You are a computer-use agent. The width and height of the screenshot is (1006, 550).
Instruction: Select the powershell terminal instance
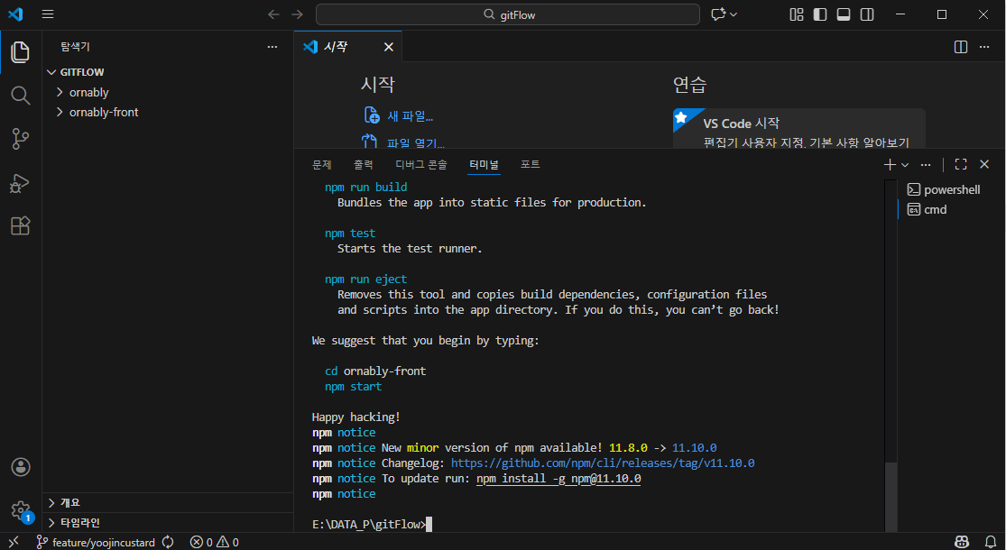951,189
